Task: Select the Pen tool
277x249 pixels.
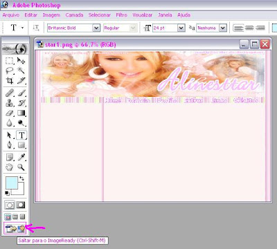Action: click(9, 145)
